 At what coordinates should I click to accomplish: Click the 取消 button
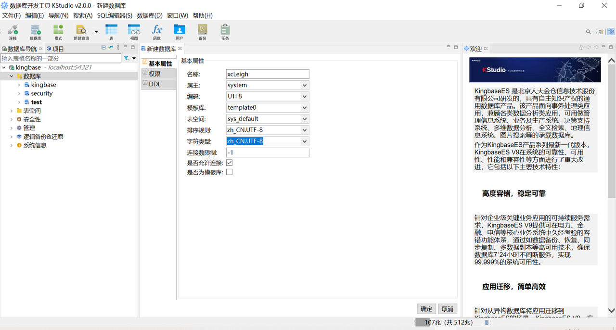click(448, 309)
